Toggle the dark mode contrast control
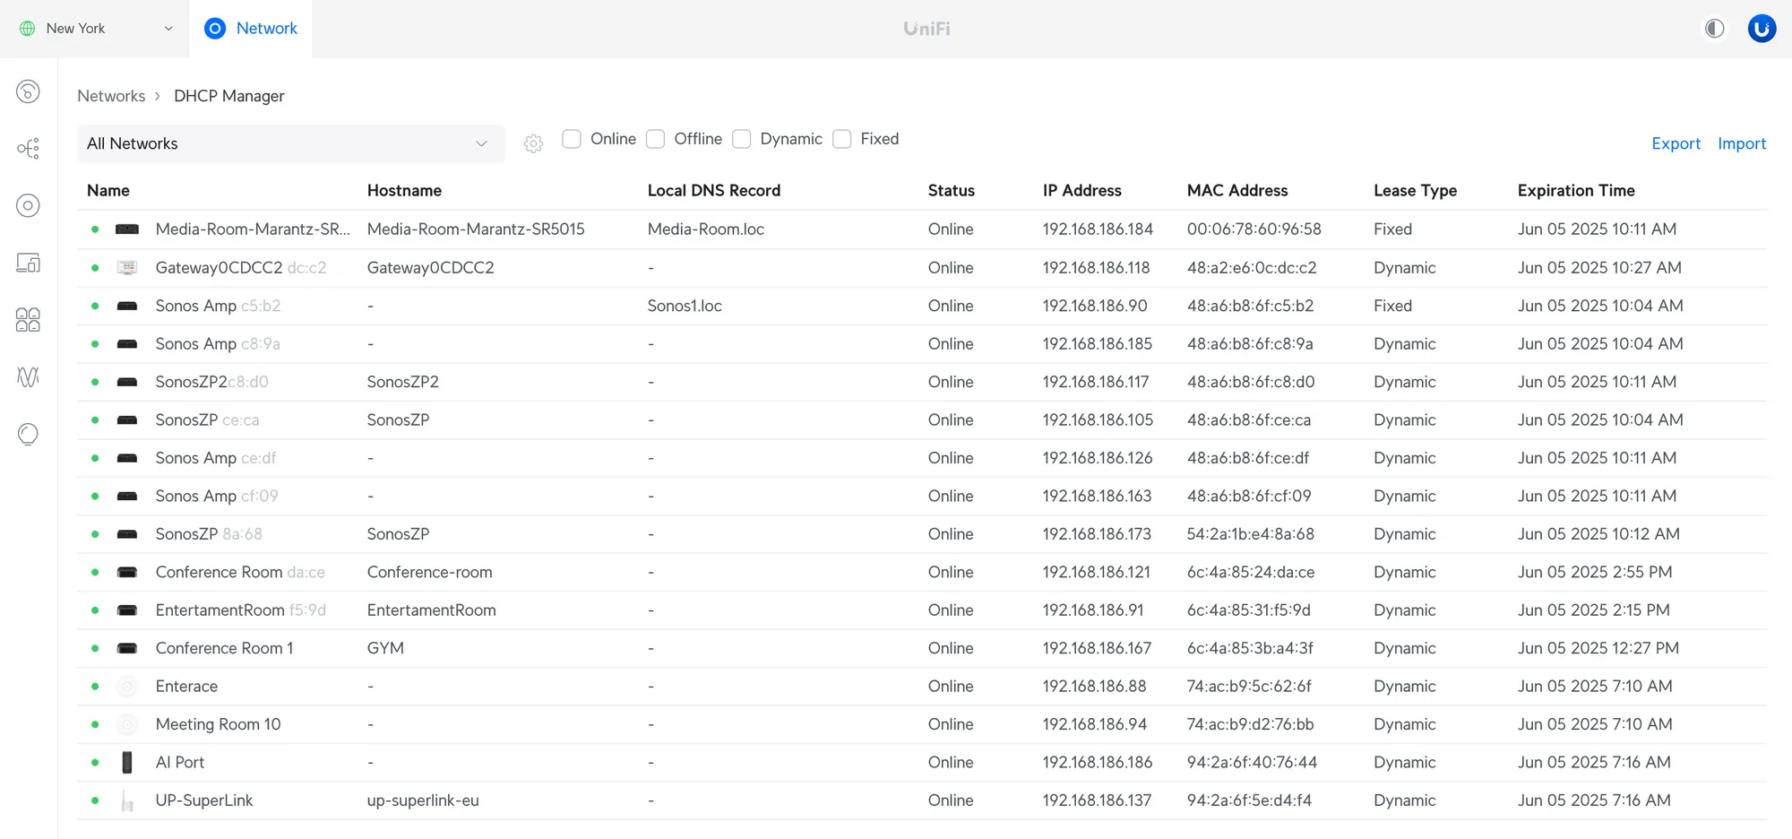Viewport: 1792px width, 839px height. [1715, 28]
